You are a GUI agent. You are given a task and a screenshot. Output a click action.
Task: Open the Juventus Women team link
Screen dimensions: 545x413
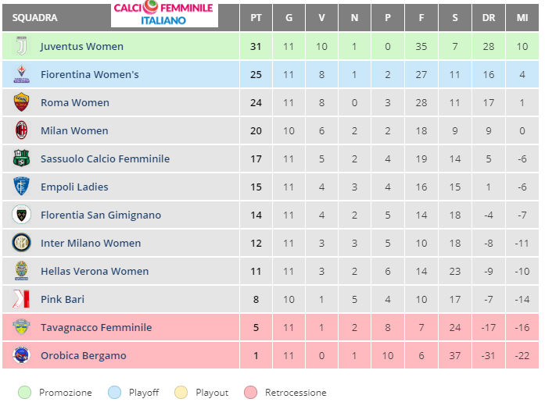tap(82, 46)
